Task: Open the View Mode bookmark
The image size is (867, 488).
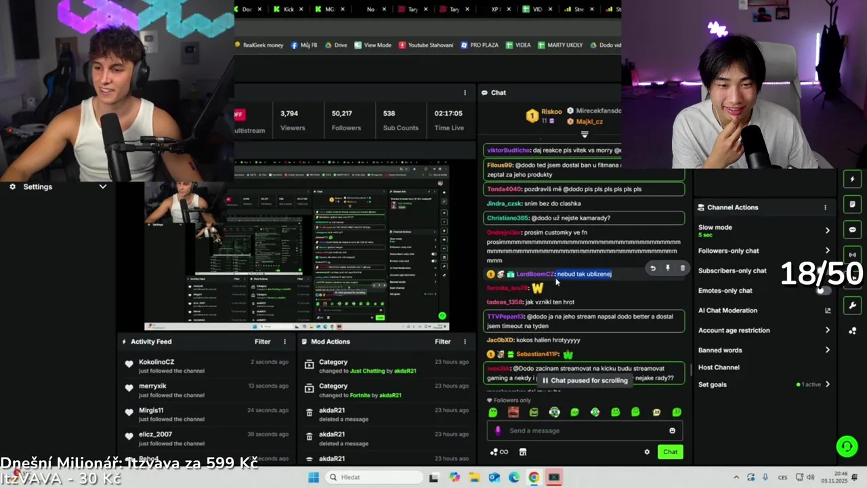Action: point(373,45)
